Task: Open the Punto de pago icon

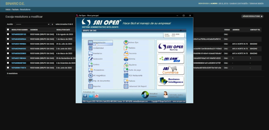Action: click(126, 70)
